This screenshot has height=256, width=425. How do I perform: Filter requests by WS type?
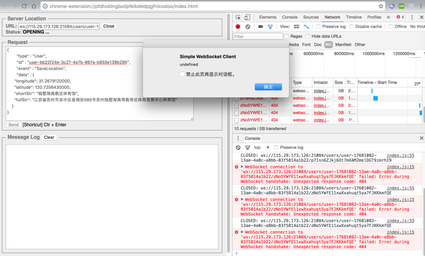click(x=328, y=45)
